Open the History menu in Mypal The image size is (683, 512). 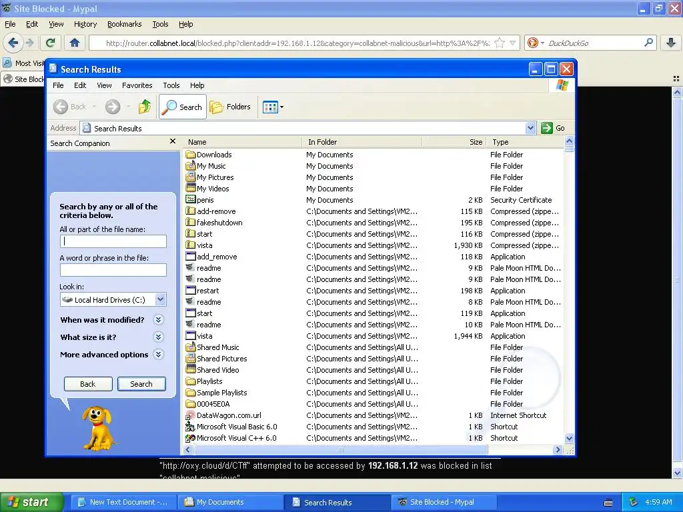click(85, 24)
